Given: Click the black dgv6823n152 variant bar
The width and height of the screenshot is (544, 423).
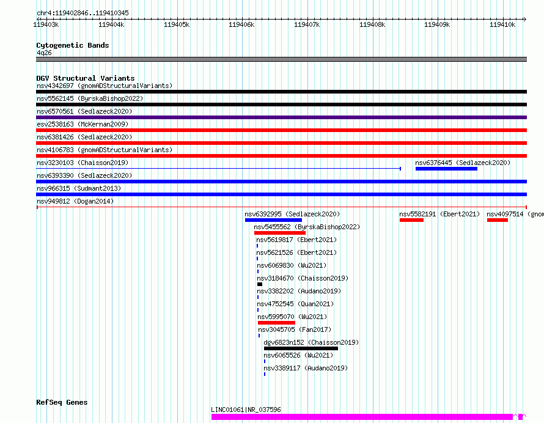Looking at the screenshot, I should (301, 348).
